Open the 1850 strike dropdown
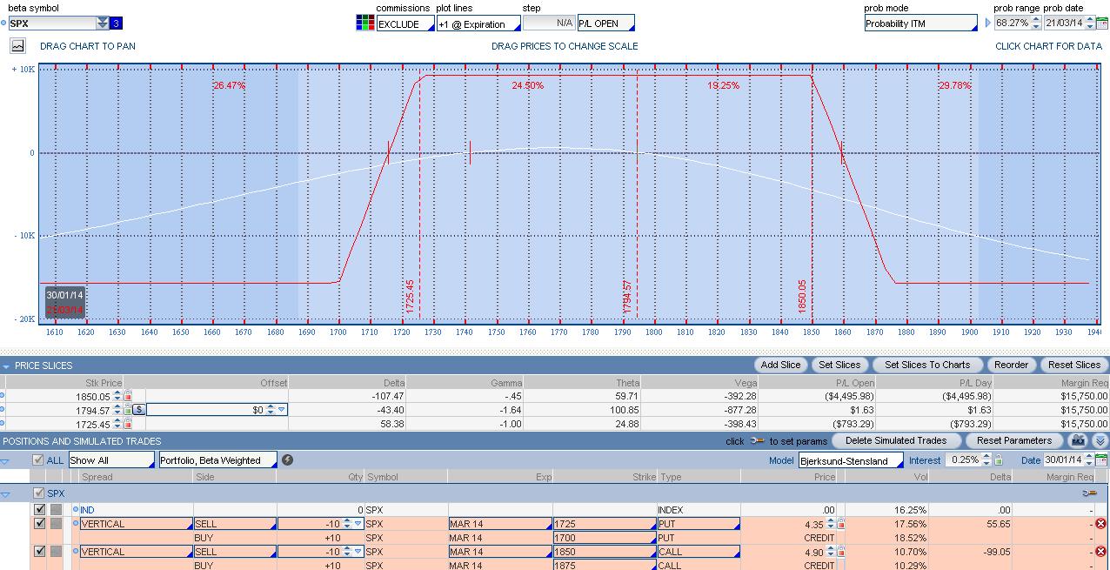 point(604,552)
